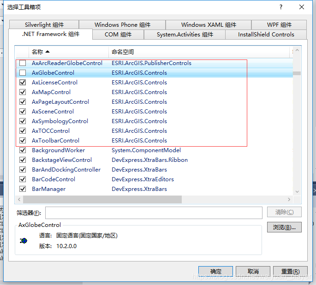Check the AxGlobeControl checkbox
316x285 pixels.
point(23,73)
